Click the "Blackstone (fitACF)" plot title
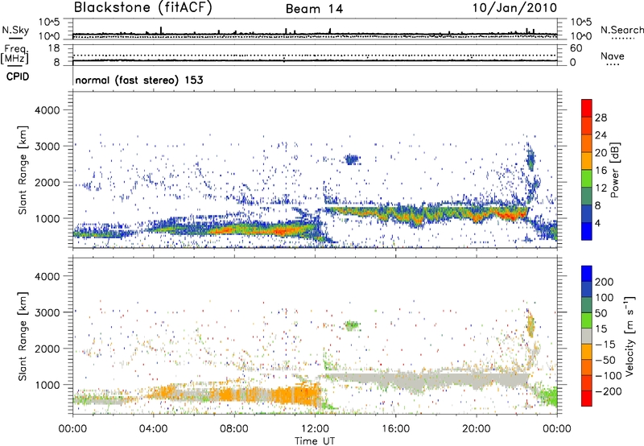The height and width of the screenshot is (446, 644). point(143,8)
